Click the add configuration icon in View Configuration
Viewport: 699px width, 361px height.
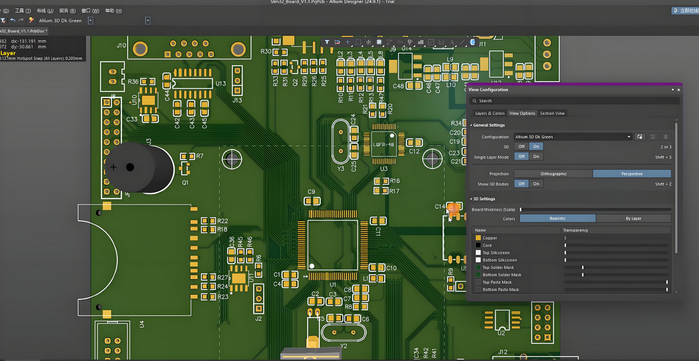coord(640,137)
